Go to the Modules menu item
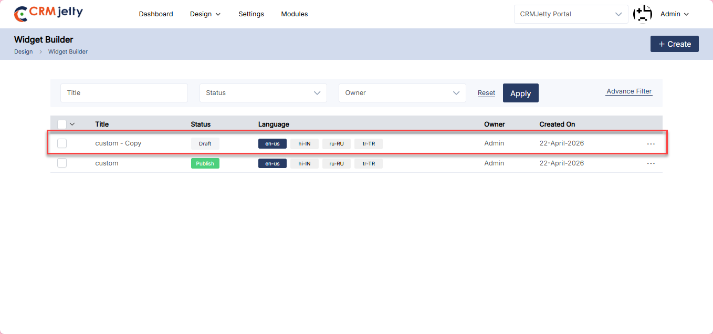713x334 pixels. tap(295, 14)
